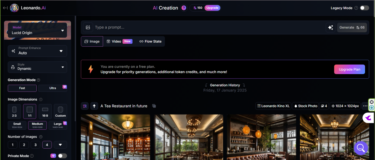Click the sparkle prompt improve icon
Image resolution: width=375 pixels, height=160 pixels.
pyautogui.click(x=330, y=27)
